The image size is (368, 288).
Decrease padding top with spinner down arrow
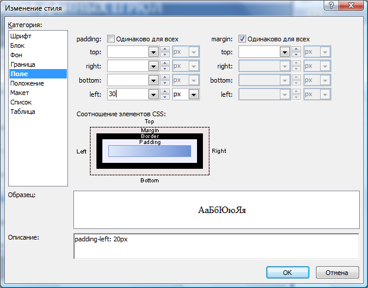pos(165,54)
